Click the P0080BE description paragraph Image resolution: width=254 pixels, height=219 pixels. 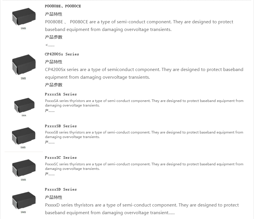coord(139,26)
